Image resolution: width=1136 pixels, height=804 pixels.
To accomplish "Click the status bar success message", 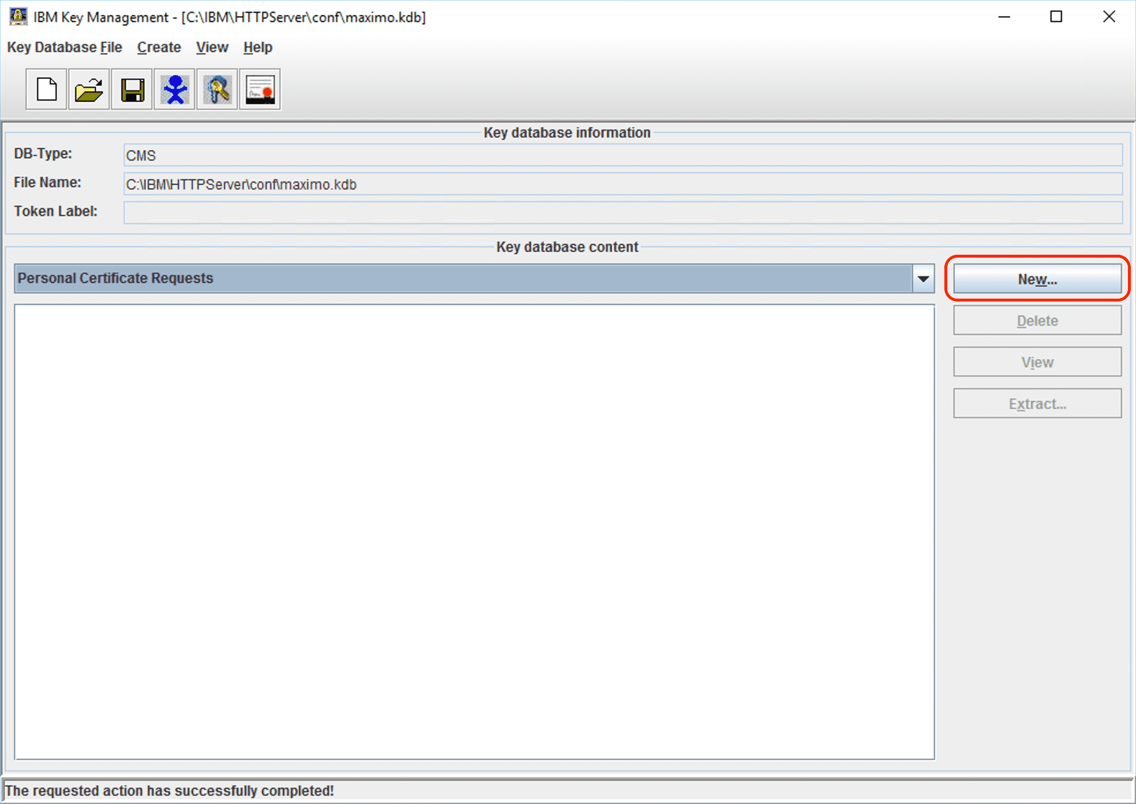I will coord(169,791).
